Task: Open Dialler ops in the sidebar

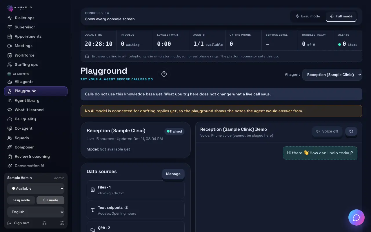Action: click(36, 18)
